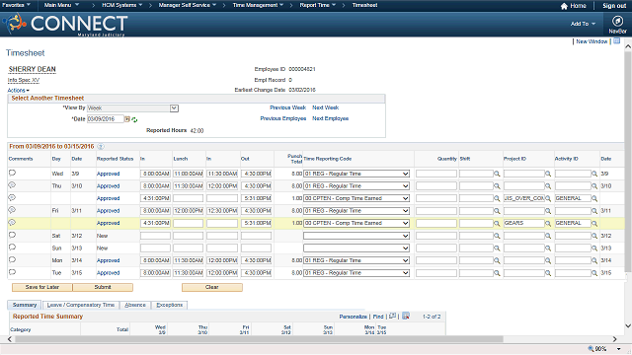
Task: Click the Project ID lookup magnifier on the GEARS row
Action: (548, 224)
